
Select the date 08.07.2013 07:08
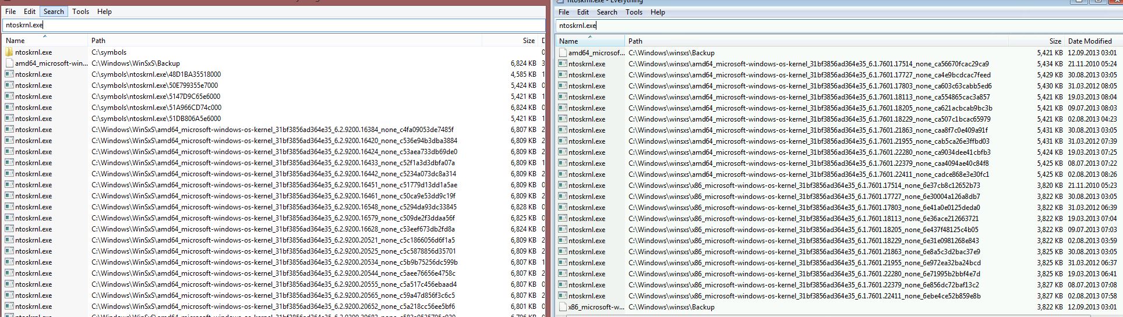[x=1092, y=285]
